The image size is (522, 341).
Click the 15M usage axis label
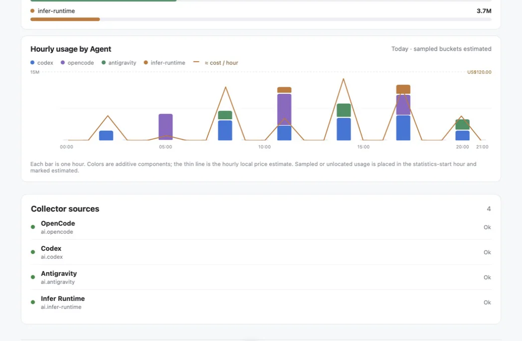(x=35, y=72)
